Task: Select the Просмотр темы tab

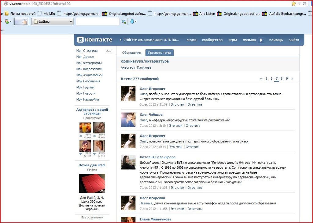Action: (159, 53)
